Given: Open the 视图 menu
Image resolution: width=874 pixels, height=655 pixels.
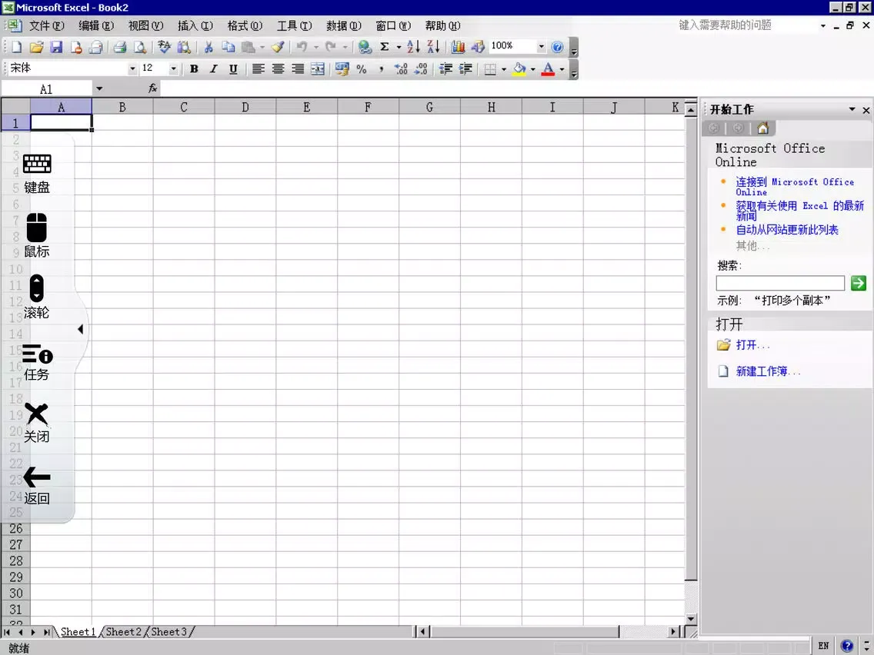Looking at the screenshot, I should (145, 25).
